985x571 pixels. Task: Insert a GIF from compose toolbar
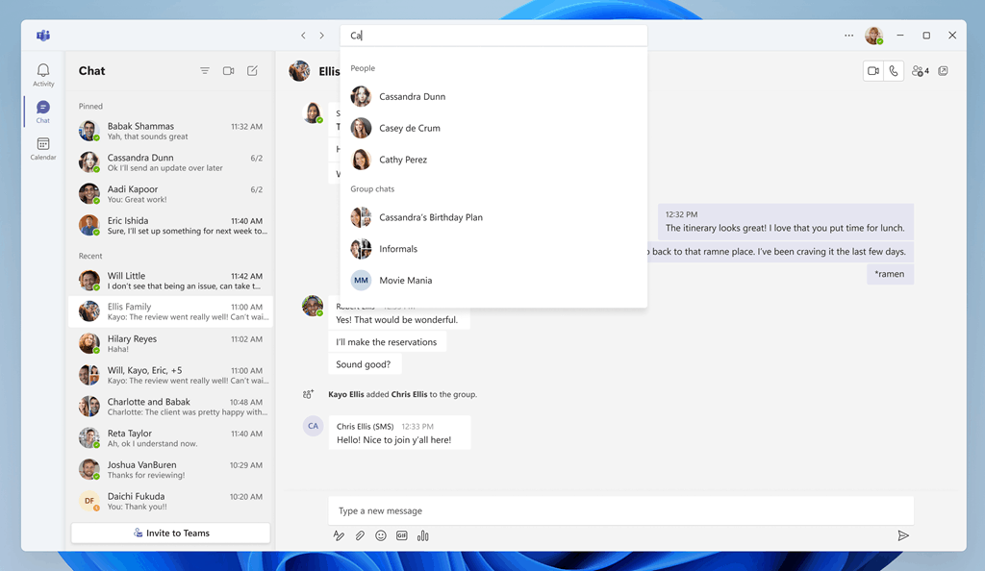coord(402,535)
